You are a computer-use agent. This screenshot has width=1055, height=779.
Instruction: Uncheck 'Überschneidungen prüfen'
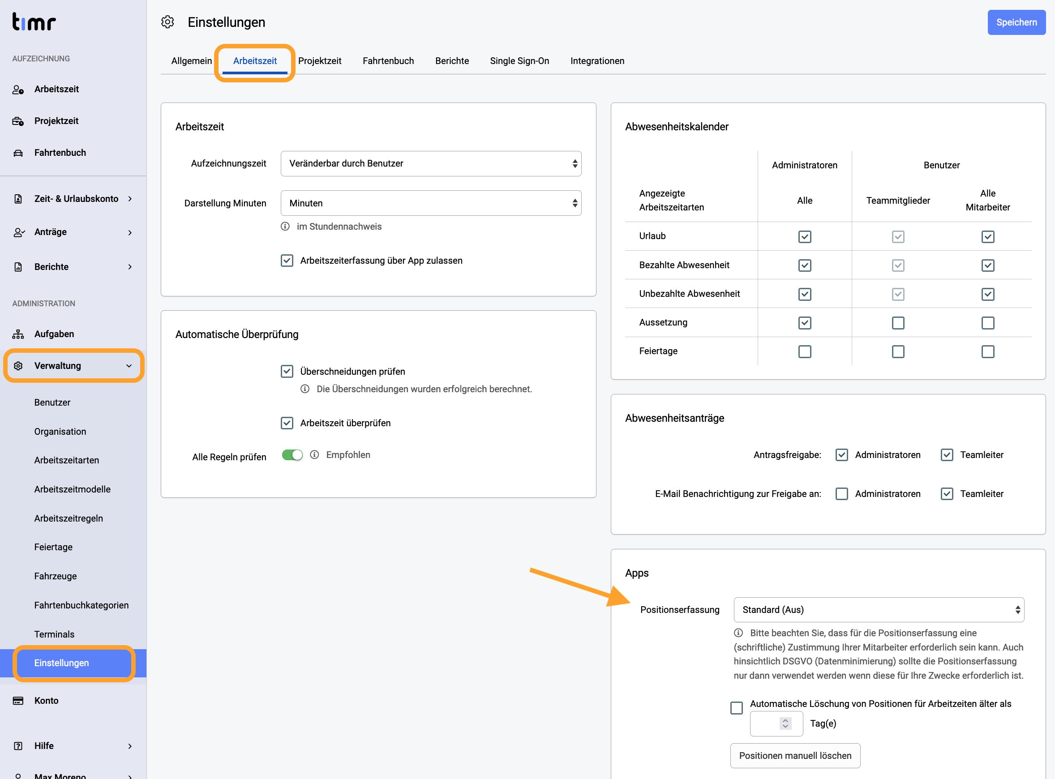tap(287, 372)
